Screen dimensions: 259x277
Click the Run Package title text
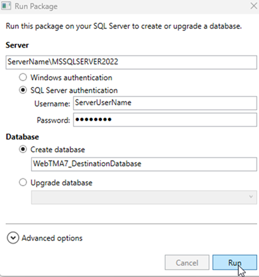click(36, 6)
